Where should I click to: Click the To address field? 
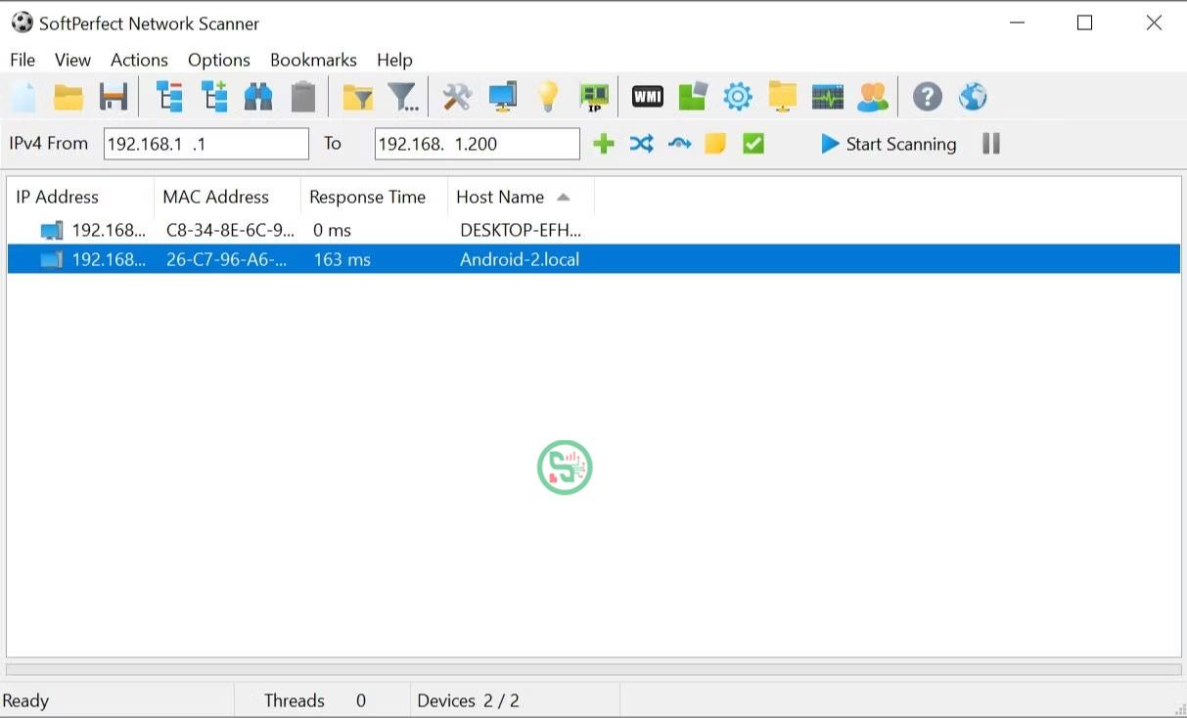point(478,144)
